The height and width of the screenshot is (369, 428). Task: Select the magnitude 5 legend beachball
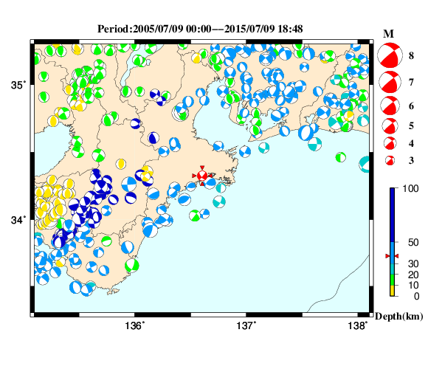(390, 125)
